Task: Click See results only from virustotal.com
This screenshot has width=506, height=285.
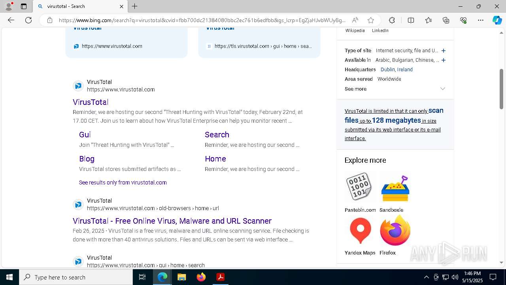Action: point(123,182)
